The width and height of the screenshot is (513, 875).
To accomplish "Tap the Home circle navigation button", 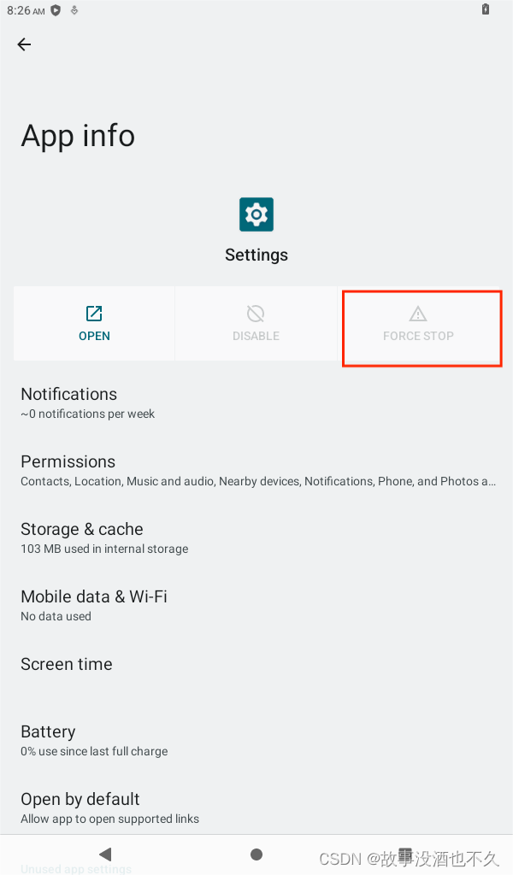I will 256,853.
